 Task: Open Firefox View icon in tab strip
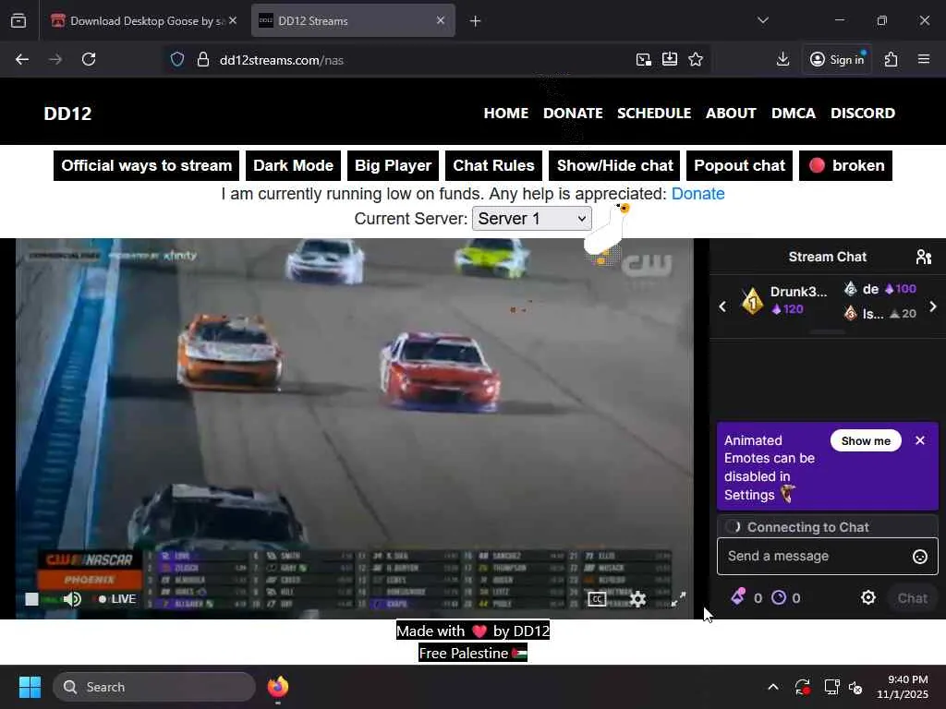click(18, 21)
